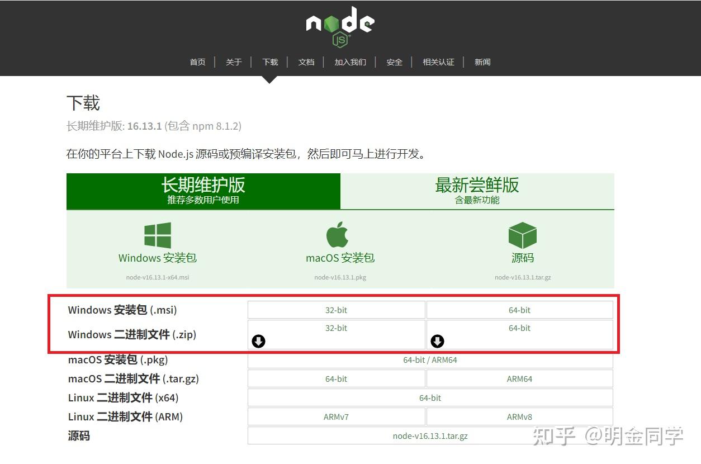Click the download arrow beside 32-bit zip
Screen dimensions: 701x464
258,341
